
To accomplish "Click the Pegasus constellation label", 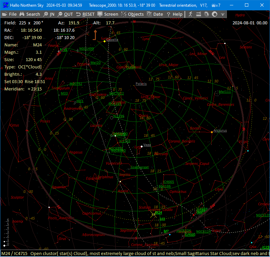I will click(76, 152).
